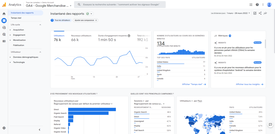Click the share report icon

[x=260, y=13]
